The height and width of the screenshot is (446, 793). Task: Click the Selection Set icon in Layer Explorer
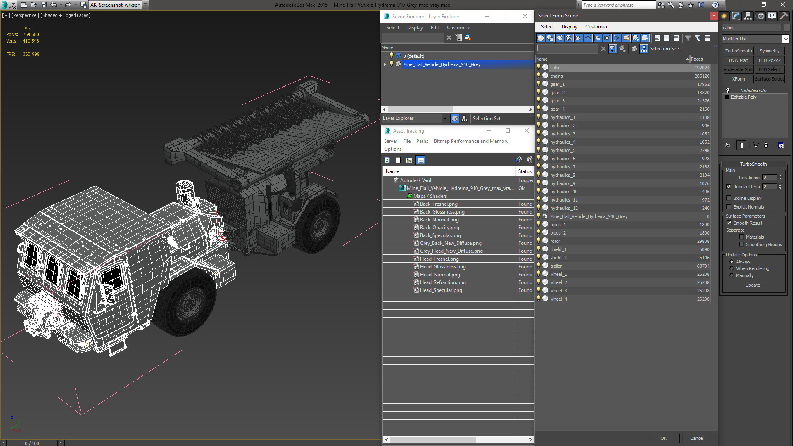coord(464,118)
